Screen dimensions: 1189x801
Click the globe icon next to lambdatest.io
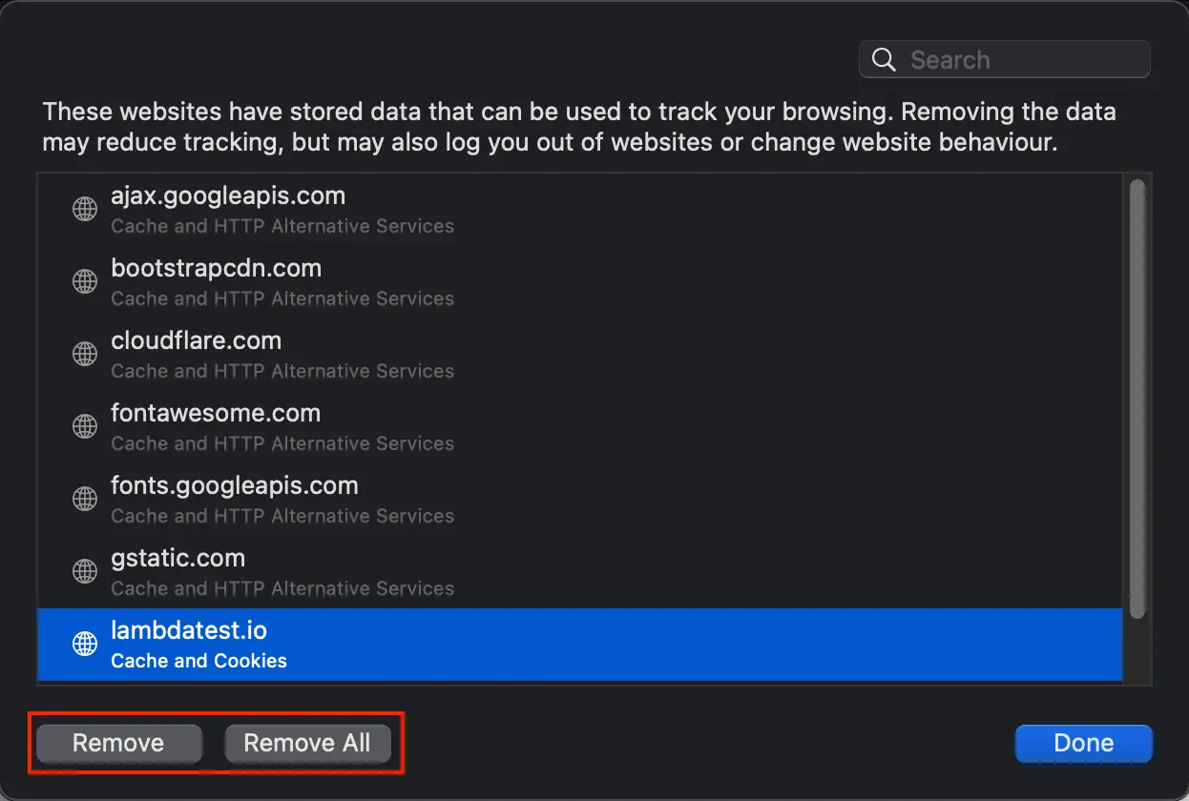point(84,644)
